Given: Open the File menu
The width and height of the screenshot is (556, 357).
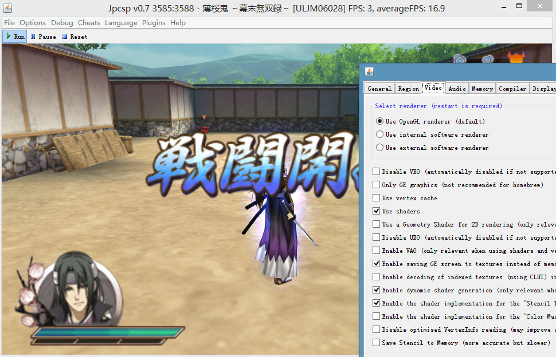Looking at the screenshot, I should click(9, 23).
